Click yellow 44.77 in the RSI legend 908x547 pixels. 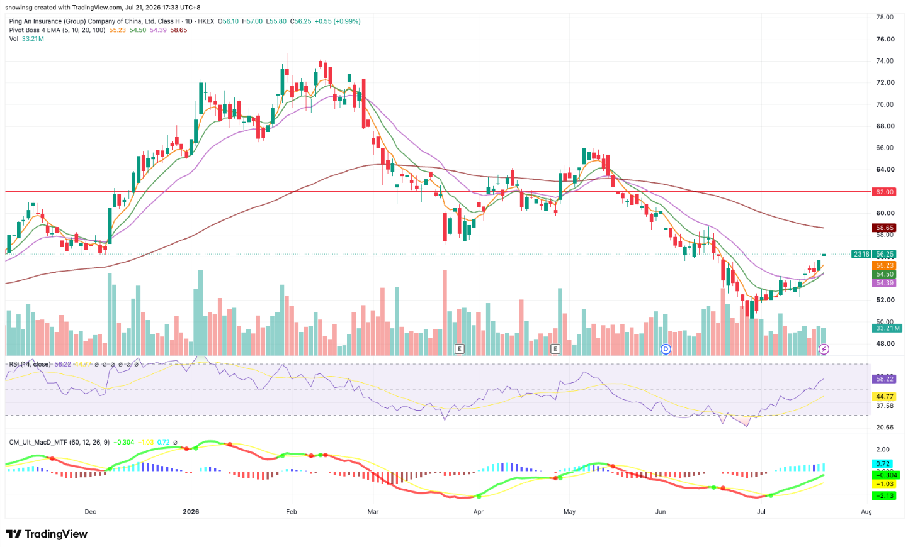82,364
